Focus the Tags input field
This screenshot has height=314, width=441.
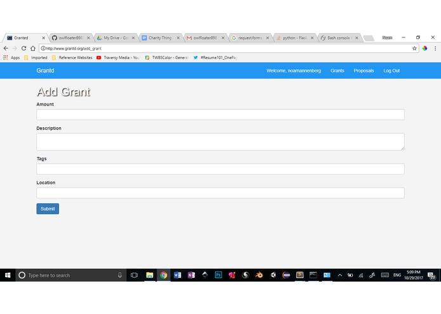tap(220, 169)
